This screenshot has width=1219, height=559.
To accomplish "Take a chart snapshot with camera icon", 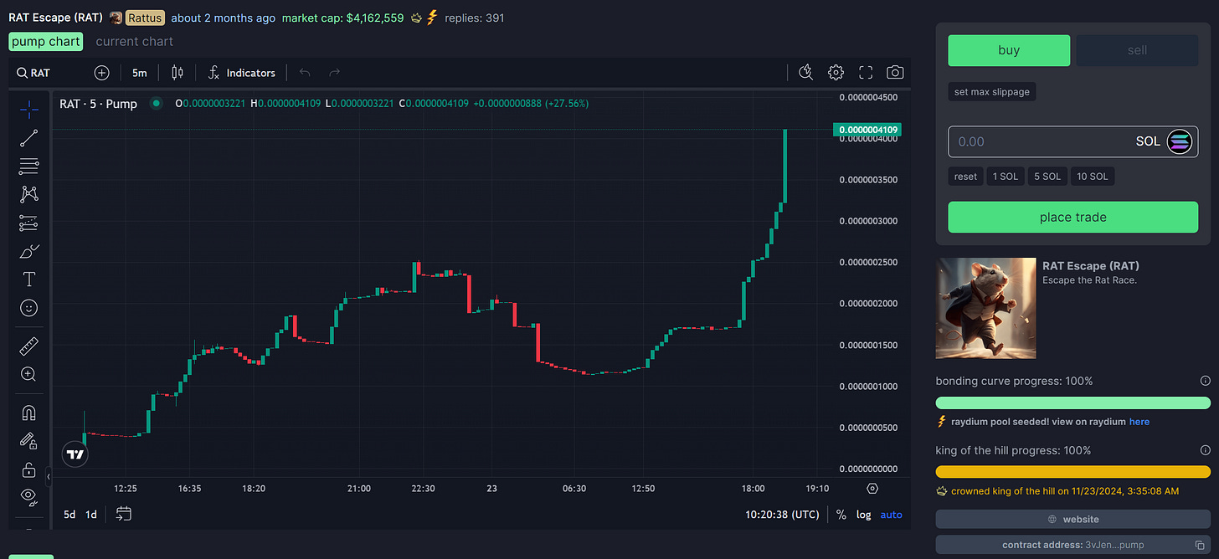I will [895, 73].
